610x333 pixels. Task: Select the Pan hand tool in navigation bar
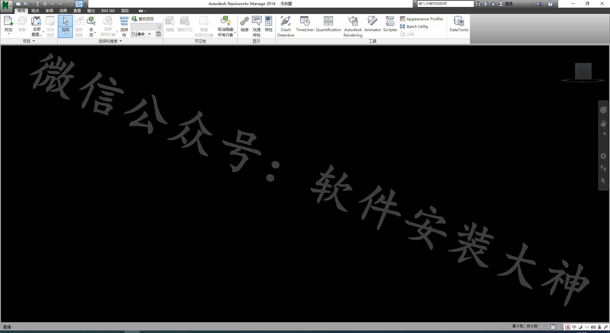(x=603, y=123)
